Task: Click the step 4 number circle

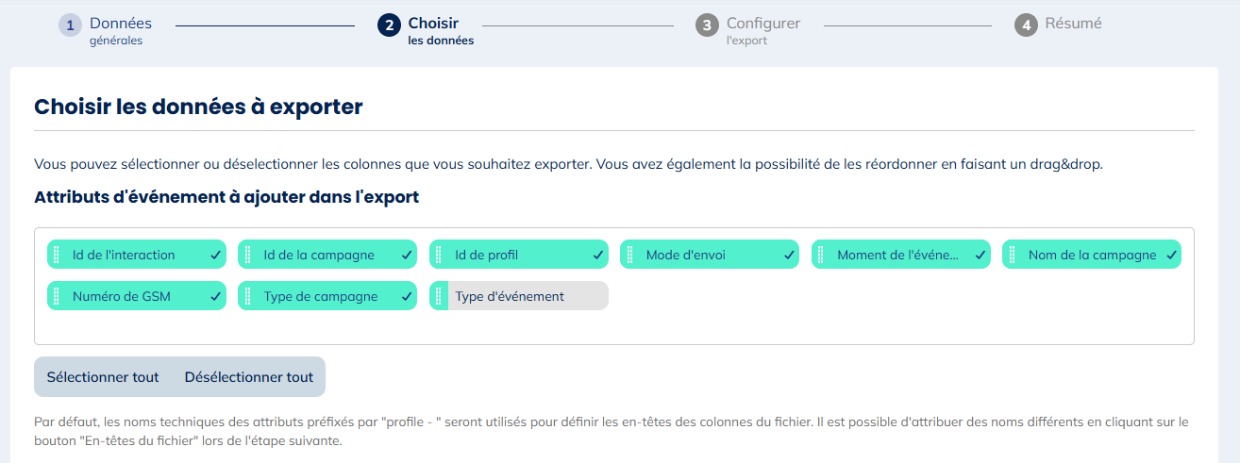Action: [1026, 25]
